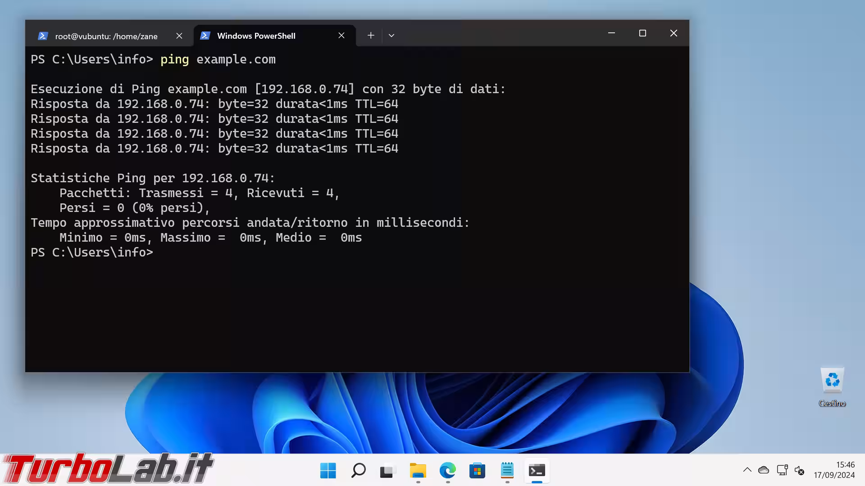Select the Windows PowerShell tab
Image resolution: width=865 pixels, height=486 pixels.
click(256, 36)
